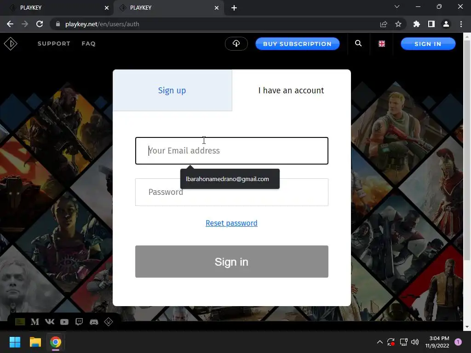Close the first PLAYKEY tab
471x353 pixels.
[x=107, y=8]
